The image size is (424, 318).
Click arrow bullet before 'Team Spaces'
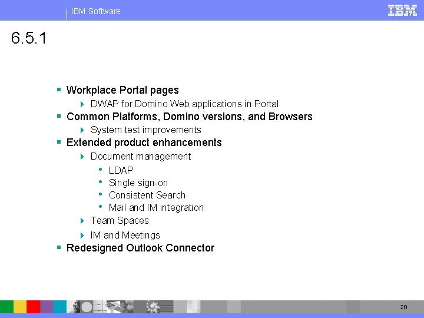(82, 221)
